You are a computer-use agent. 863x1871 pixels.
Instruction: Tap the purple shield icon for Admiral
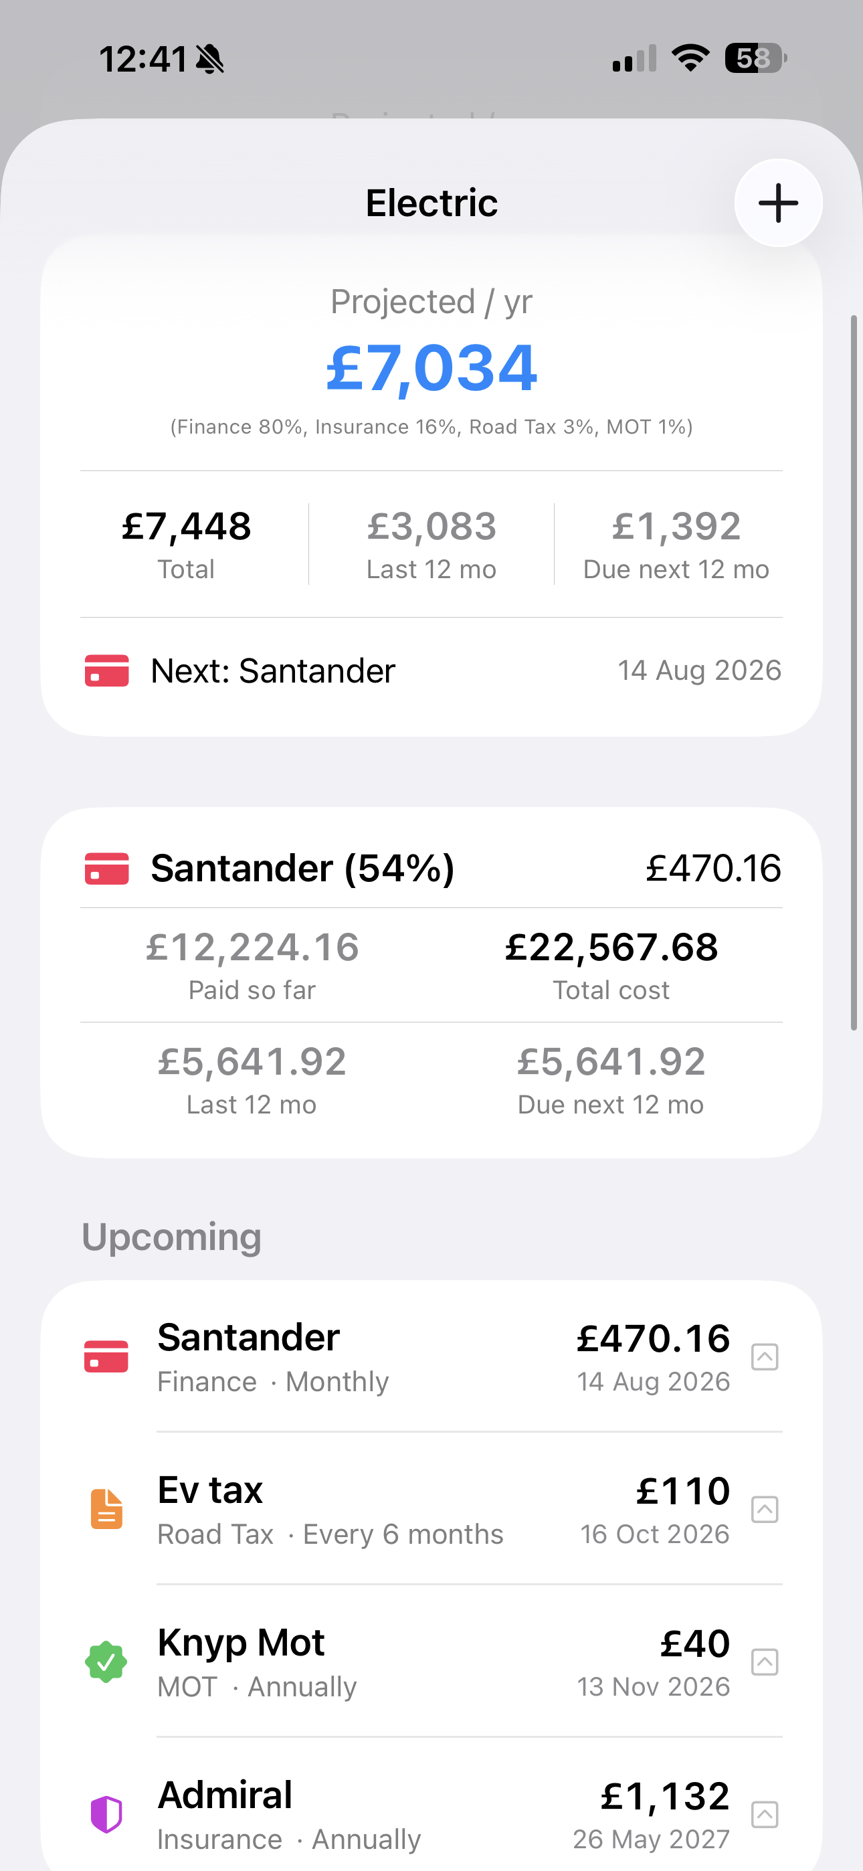point(106,1813)
